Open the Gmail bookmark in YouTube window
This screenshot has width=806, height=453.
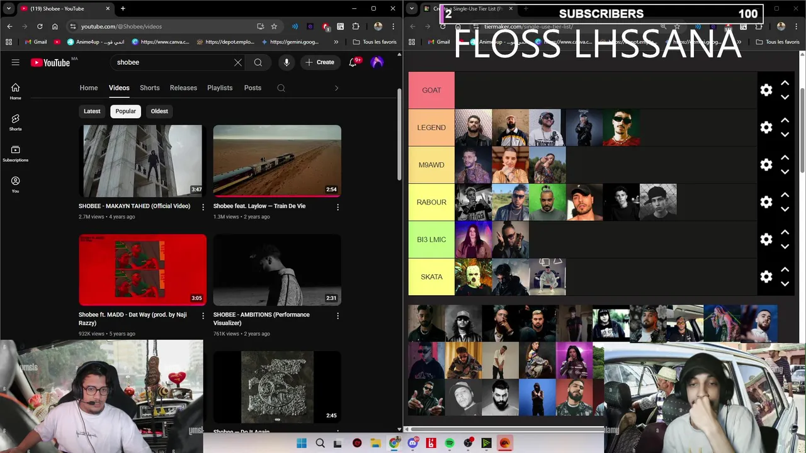(x=35, y=42)
